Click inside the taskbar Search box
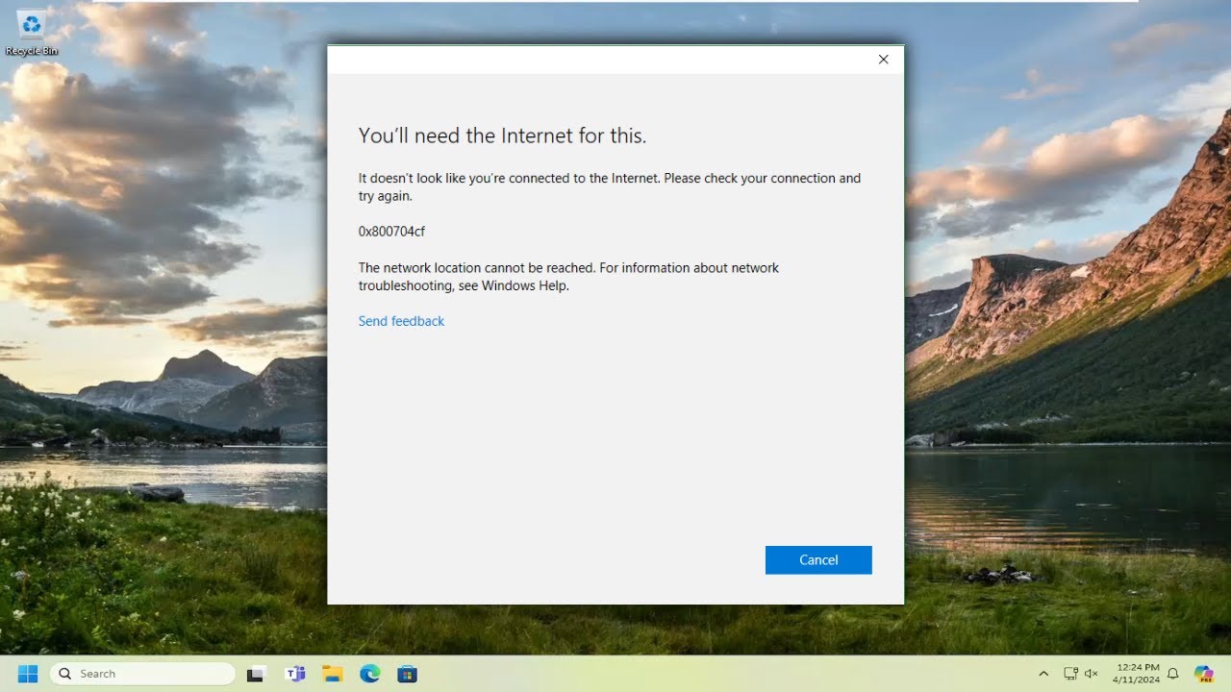Image resolution: width=1231 pixels, height=692 pixels. tap(142, 674)
